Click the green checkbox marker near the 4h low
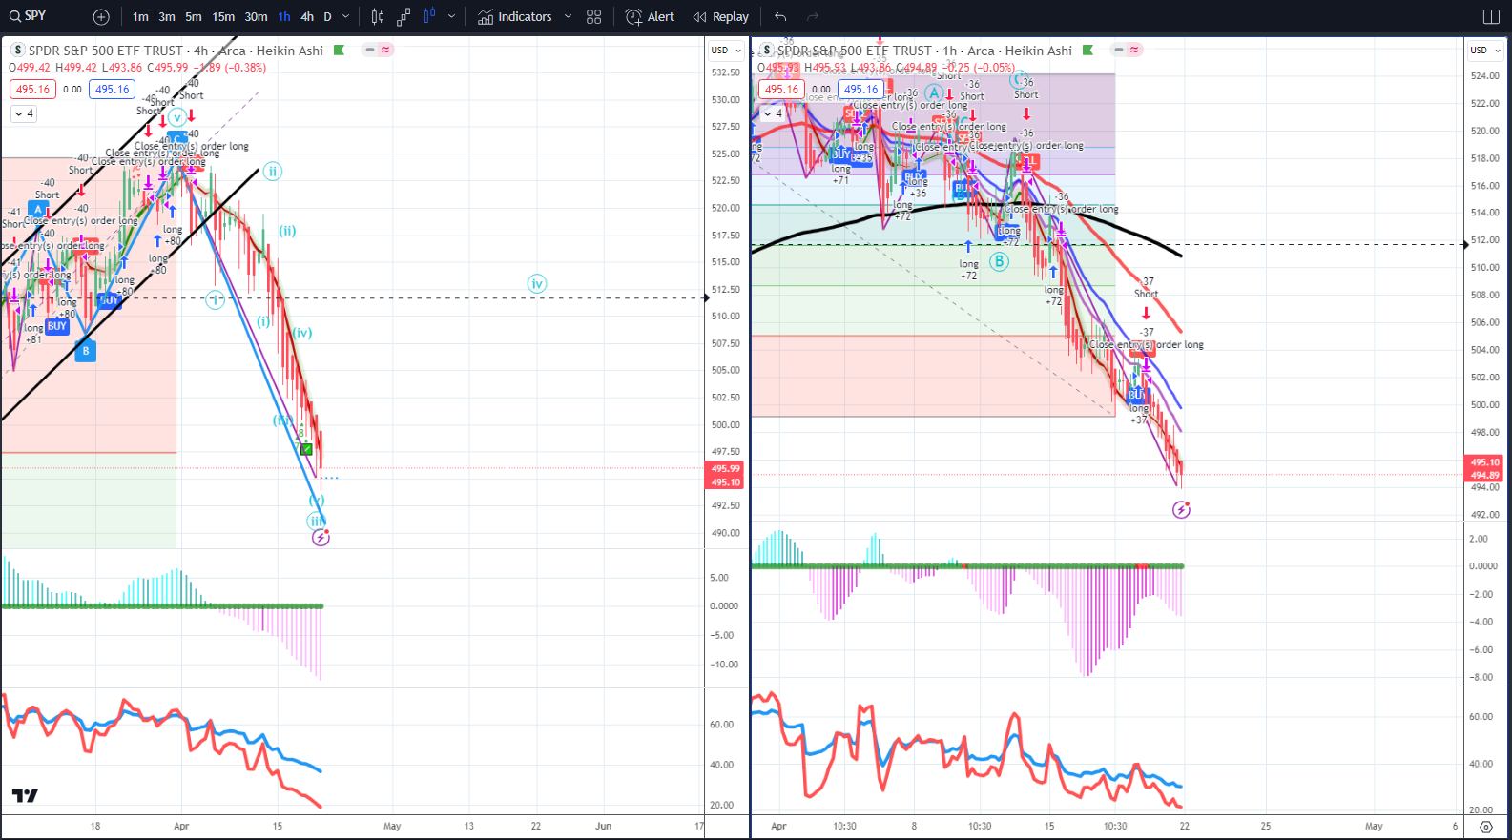Image resolution: width=1512 pixels, height=840 pixels. (307, 449)
